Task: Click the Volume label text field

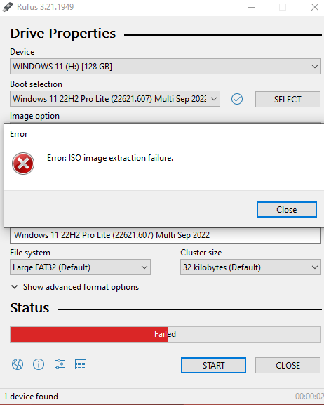Action: 166,235
